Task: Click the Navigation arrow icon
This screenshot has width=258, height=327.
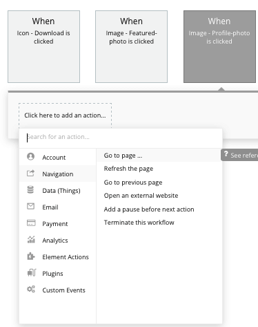Action: (30, 174)
